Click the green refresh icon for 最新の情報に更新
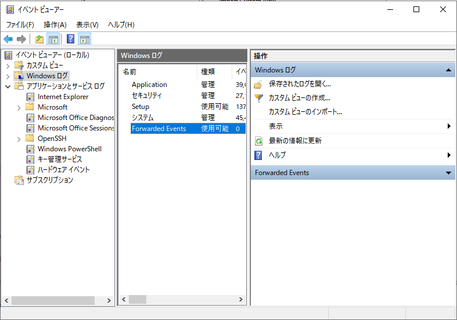Screen dimensions: 457x320 259,141
